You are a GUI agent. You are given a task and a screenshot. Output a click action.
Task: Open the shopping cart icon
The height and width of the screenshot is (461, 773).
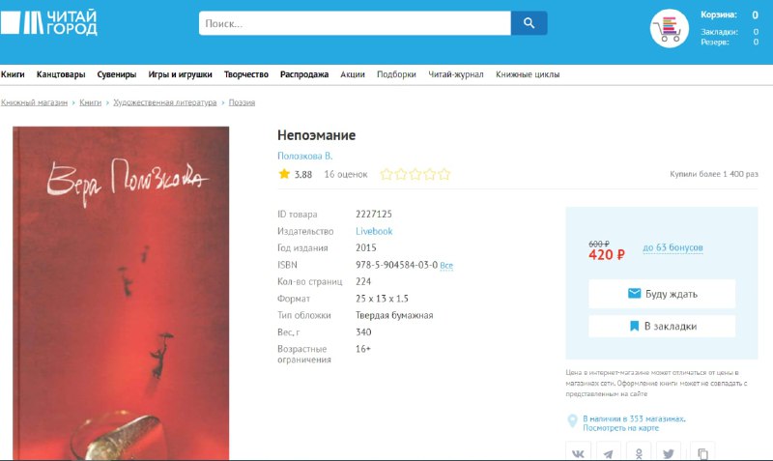pos(669,29)
